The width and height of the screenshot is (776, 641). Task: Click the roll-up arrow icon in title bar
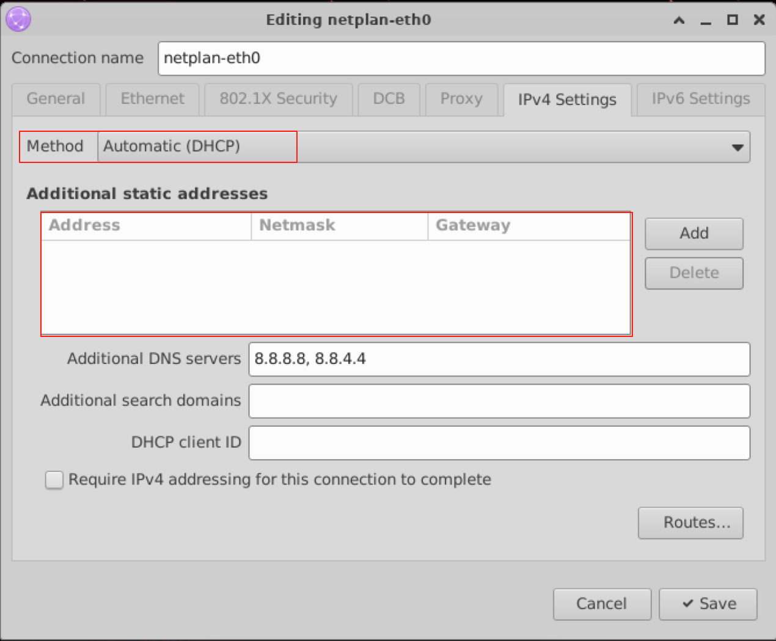click(679, 20)
